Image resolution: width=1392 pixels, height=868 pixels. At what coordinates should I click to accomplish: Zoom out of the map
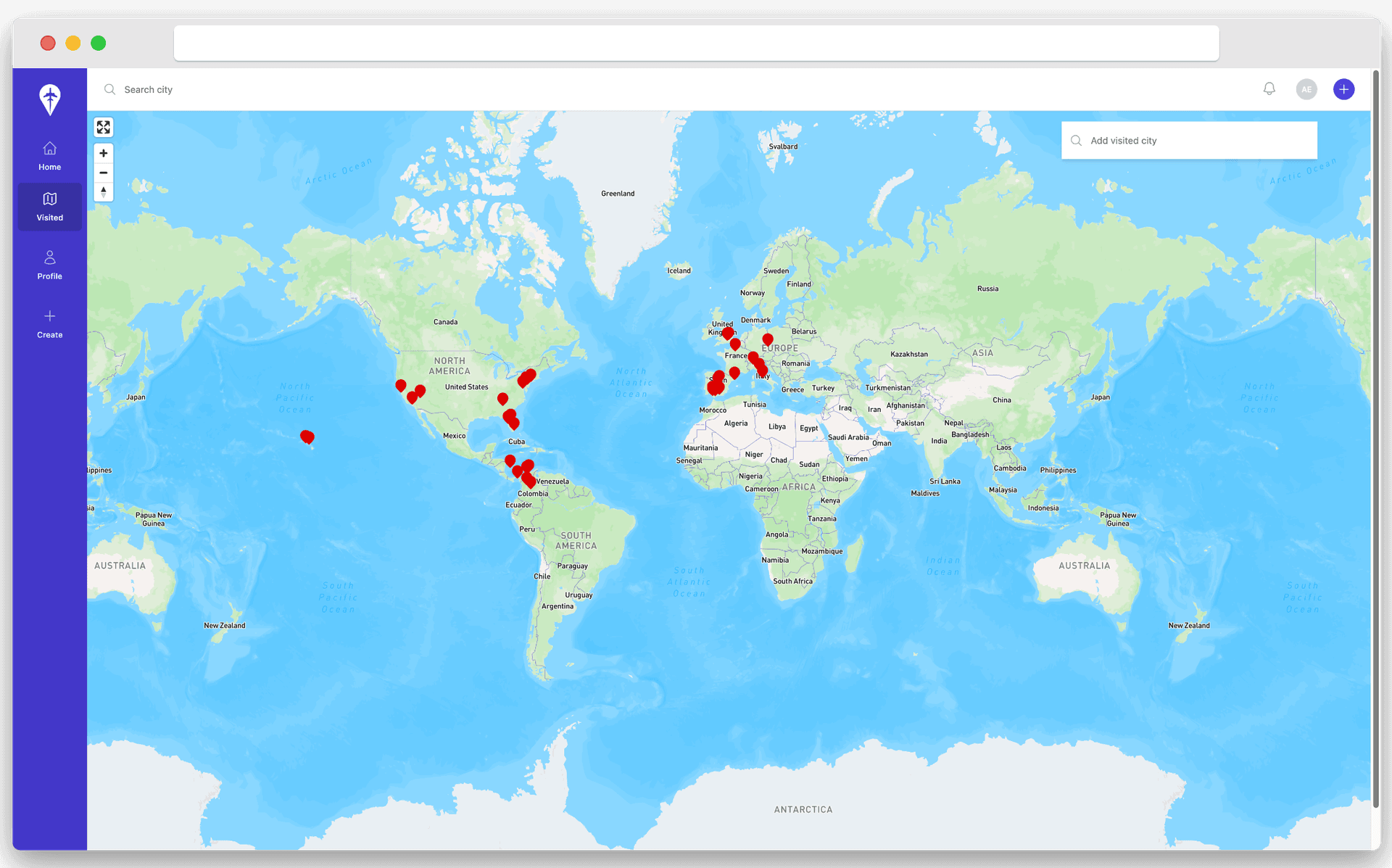(104, 172)
